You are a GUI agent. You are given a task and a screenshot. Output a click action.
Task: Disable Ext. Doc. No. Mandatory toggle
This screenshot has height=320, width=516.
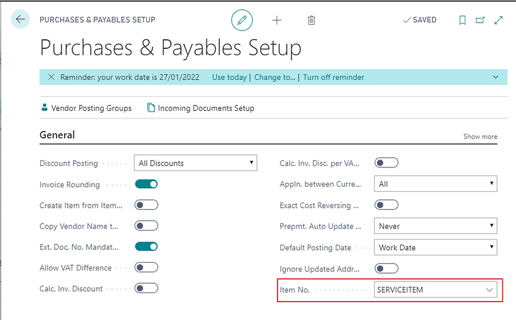(x=146, y=246)
